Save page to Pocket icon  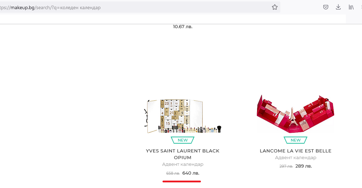pos(325,7)
